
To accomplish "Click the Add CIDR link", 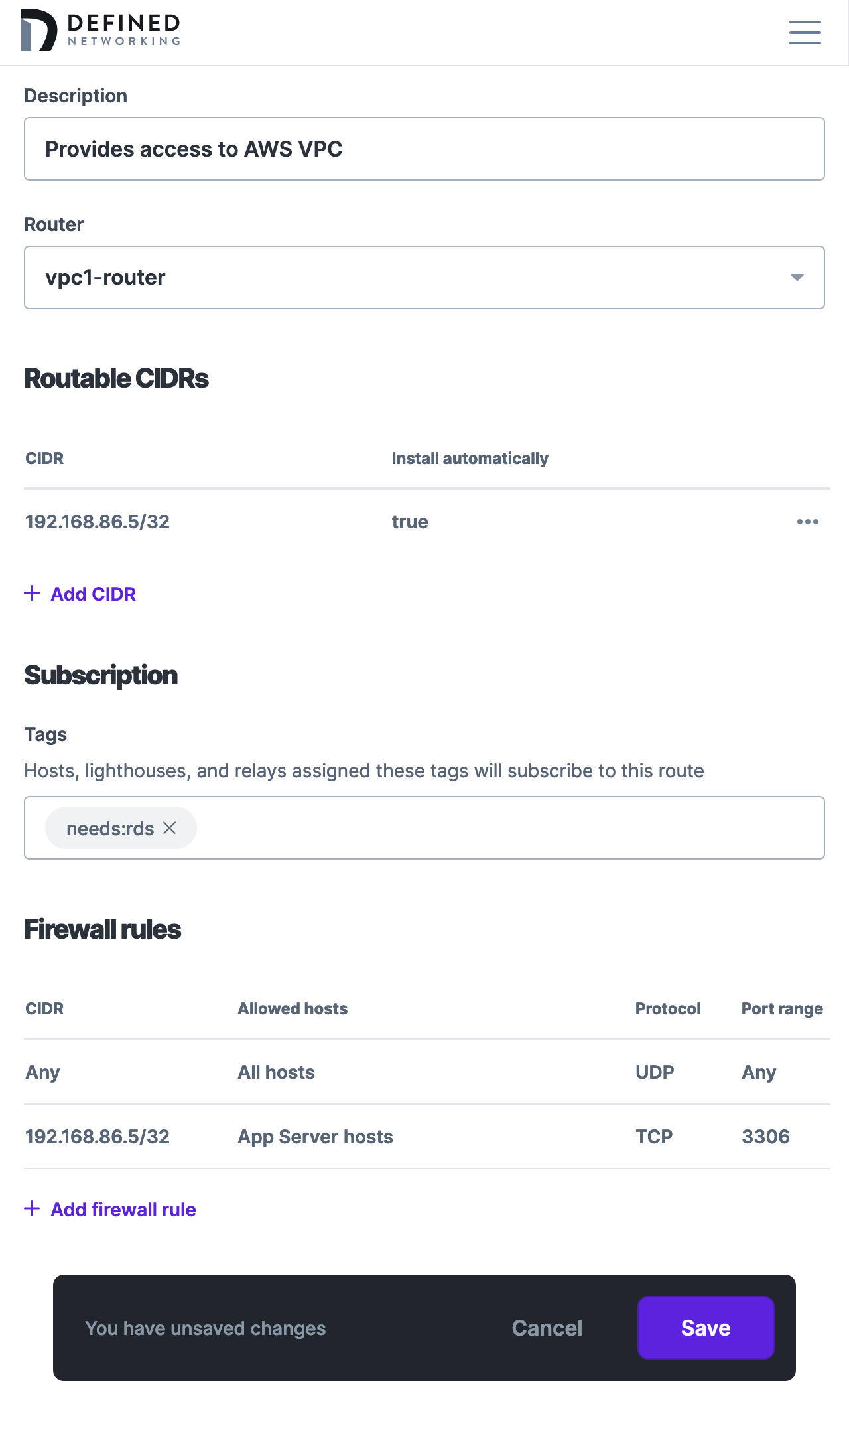I will (x=92, y=594).
